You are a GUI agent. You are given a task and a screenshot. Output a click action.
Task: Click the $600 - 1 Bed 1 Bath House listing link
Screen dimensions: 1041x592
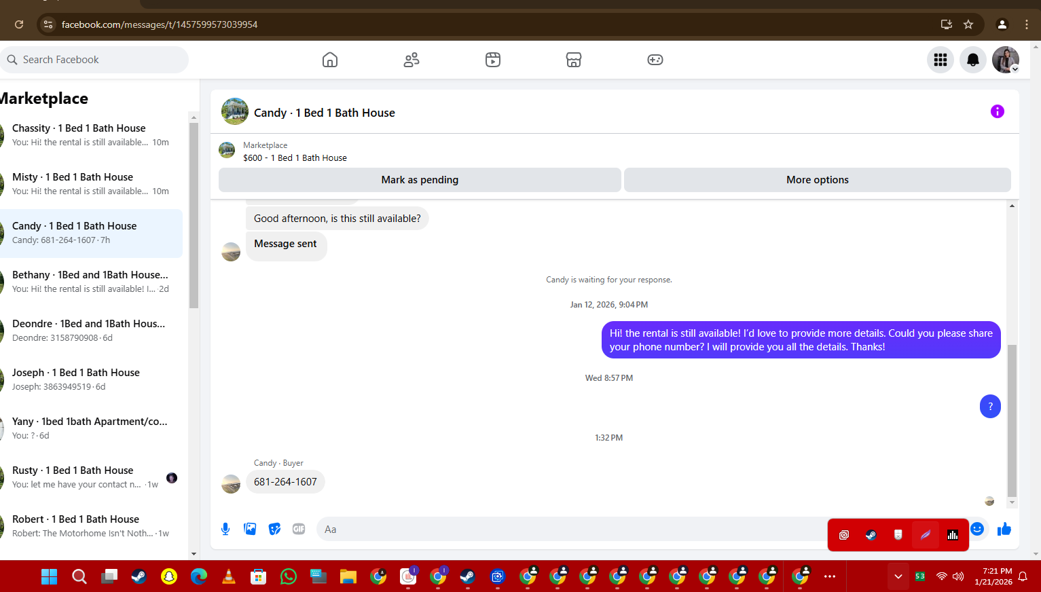295,158
